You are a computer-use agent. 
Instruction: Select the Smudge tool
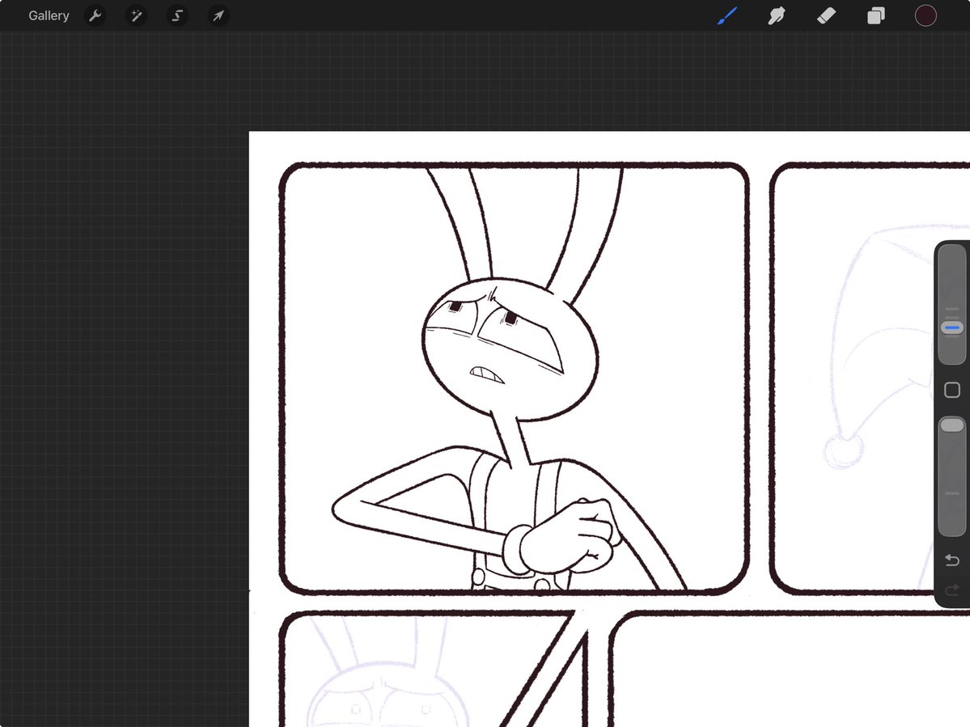(777, 15)
